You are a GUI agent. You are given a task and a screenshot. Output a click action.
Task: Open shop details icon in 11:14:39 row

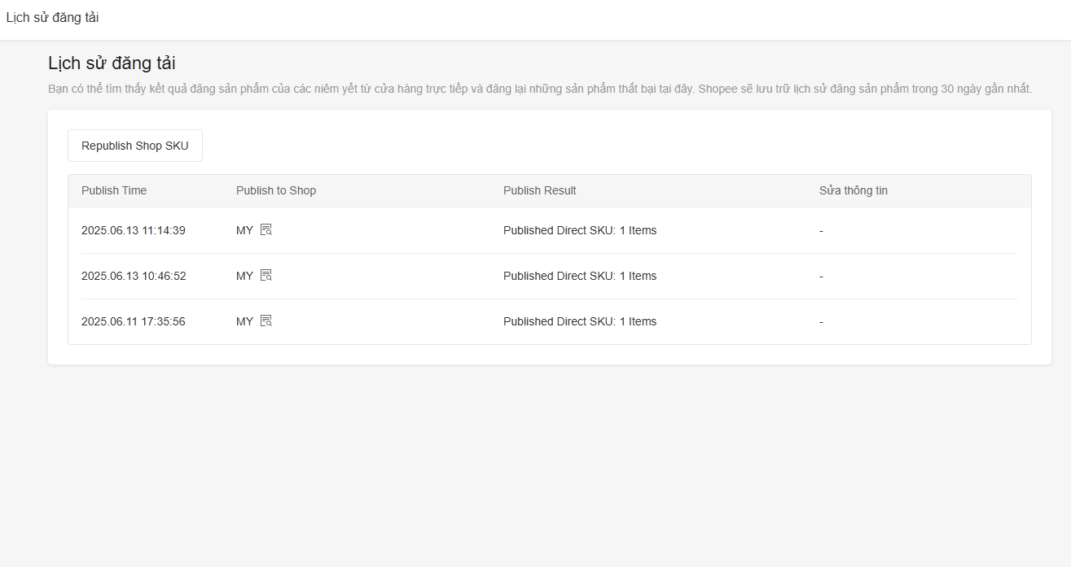pos(266,230)
